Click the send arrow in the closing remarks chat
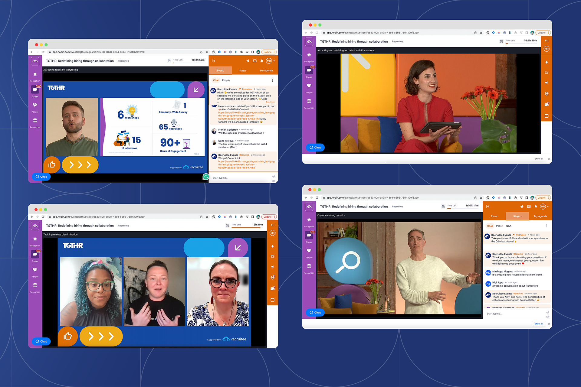Screen dimensions: 581x387 tap(547, 313)
